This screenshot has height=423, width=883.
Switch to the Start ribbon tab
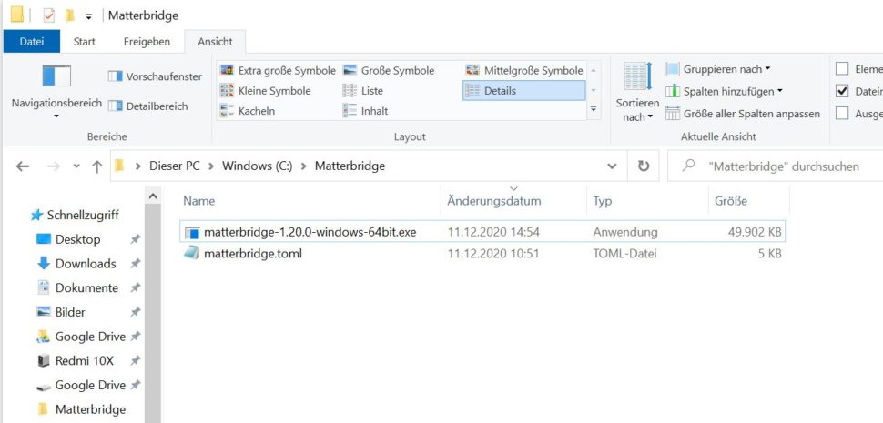coord(85,42)
